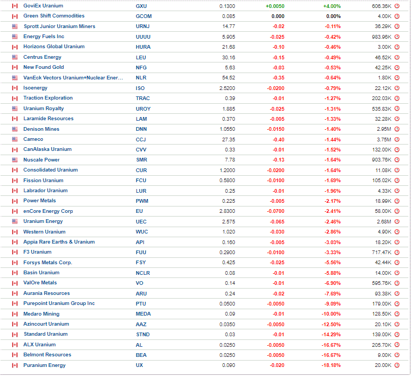The image size is (411, 377).
Task: Open the Basin Uranium link
Action: tap(41, 273)
